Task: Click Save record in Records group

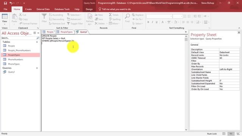Action: [99, 19]
